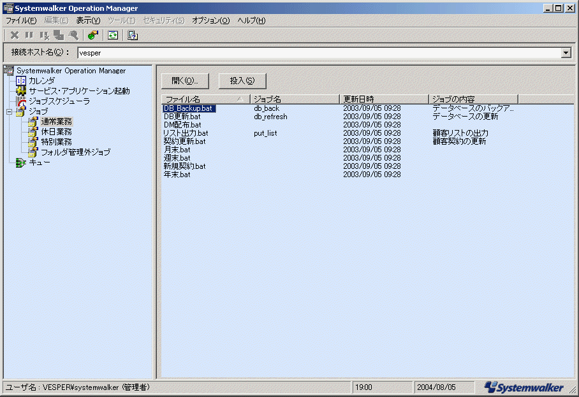Select 契約更新.bat in the file list
This screenshot has width=579, height=397.
coord(185,141)
